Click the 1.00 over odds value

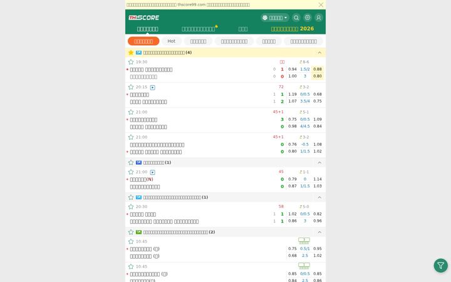(x=293, y=76)
